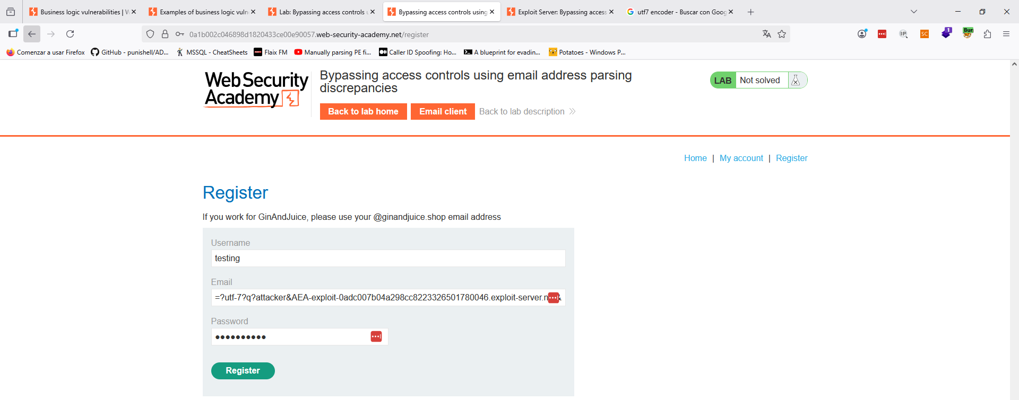Viewport: 1019px width, 400px height.
Task: Expand the list all tabs dropdown
Action: coord(914,12)
